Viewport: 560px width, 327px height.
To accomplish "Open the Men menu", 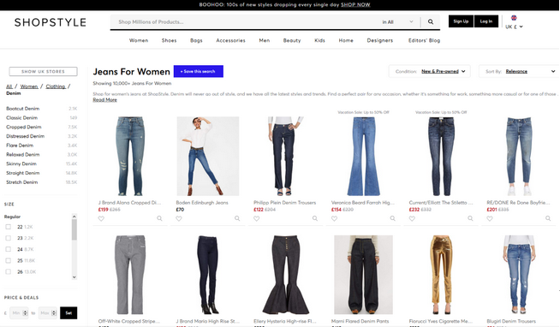I will 265,40.
